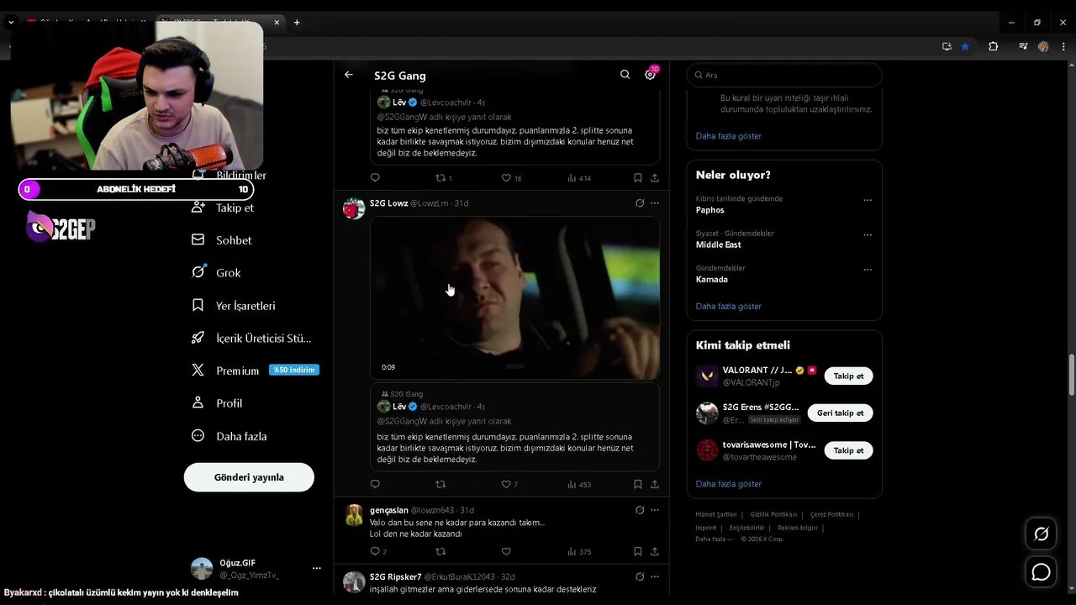Show more trends under Neler oluyor
1076x605 pixels.
pos(729,307)
